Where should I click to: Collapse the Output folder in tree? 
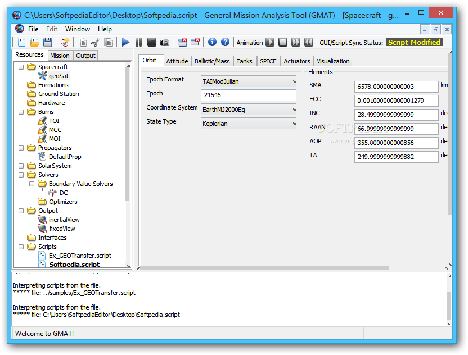[x=21, y=211]
